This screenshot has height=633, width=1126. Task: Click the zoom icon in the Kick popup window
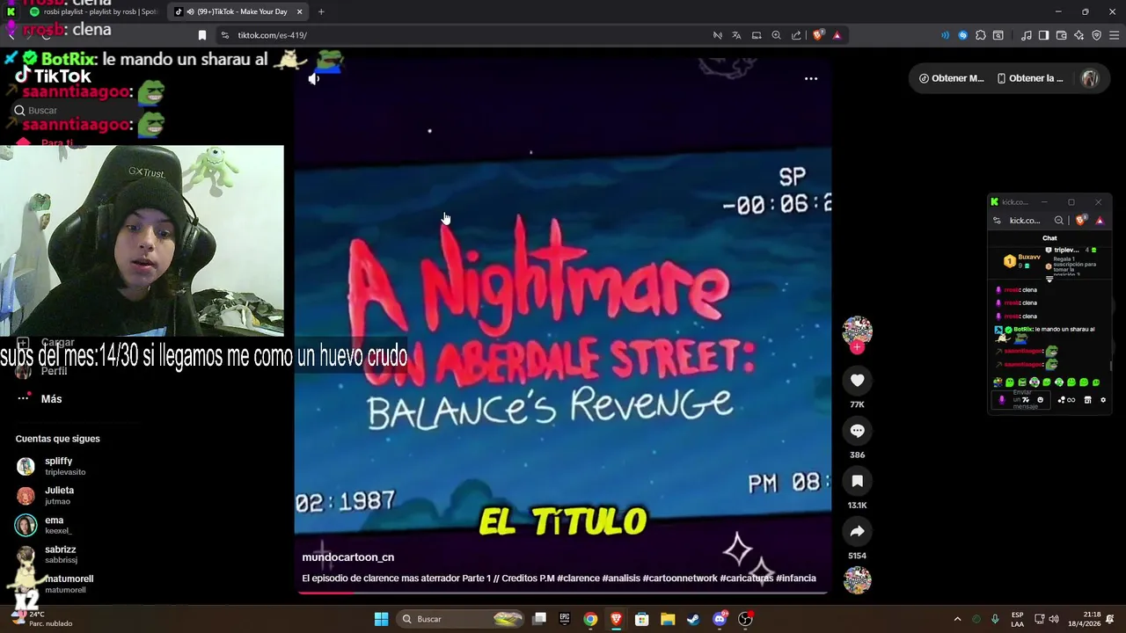1059,221
